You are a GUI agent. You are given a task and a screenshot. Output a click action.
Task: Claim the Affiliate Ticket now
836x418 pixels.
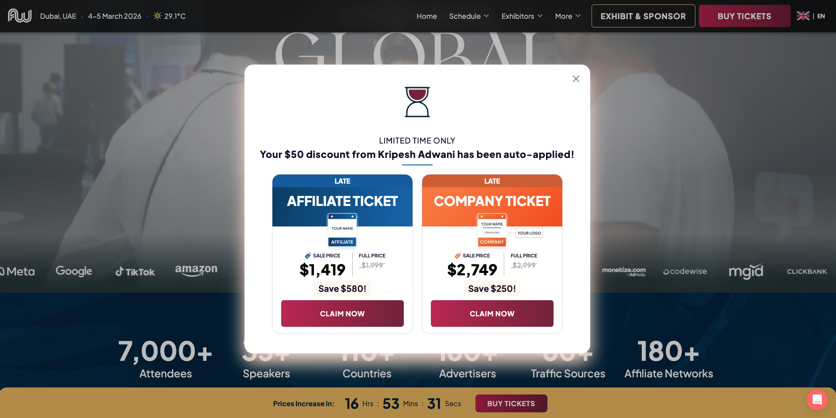[342, 313]
